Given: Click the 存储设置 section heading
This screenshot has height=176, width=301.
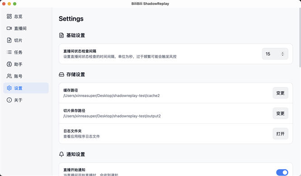Looking at the screenshot, I should 75,74.
